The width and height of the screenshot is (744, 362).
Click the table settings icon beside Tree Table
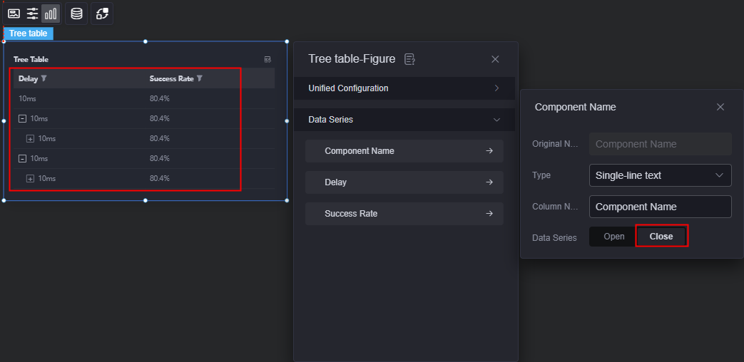pyautogui.click(x=267, y=60)
